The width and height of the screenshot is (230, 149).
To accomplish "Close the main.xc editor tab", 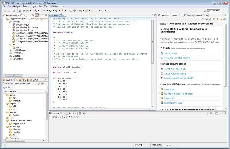I will point(61,15).
